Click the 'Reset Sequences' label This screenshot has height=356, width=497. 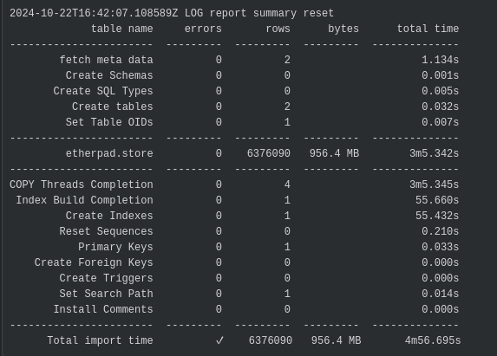[x=106, y=231]
